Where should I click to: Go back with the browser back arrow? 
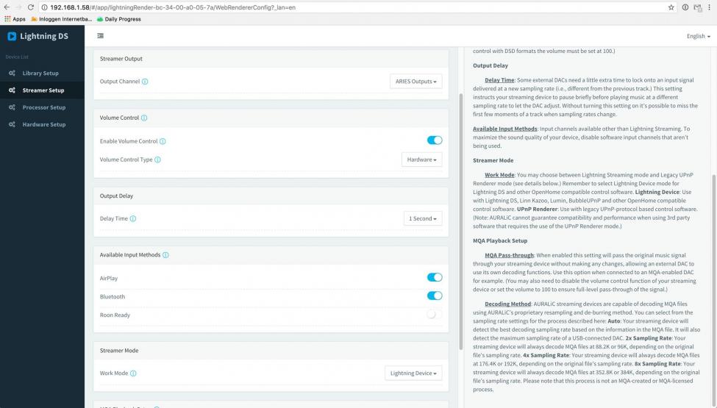click(x=7, y=7)
